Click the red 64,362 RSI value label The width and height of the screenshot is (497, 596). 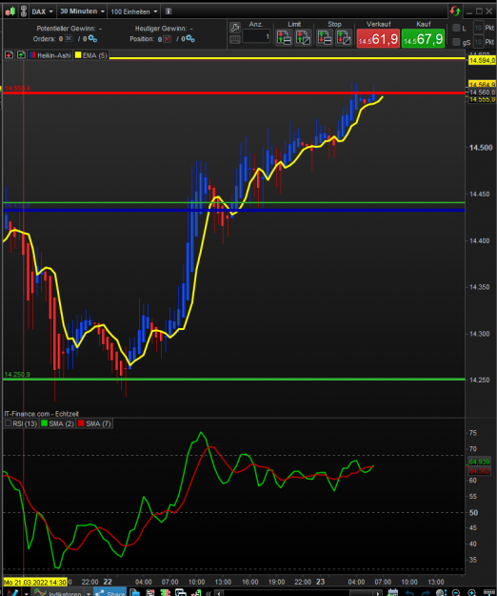(479, 471)
